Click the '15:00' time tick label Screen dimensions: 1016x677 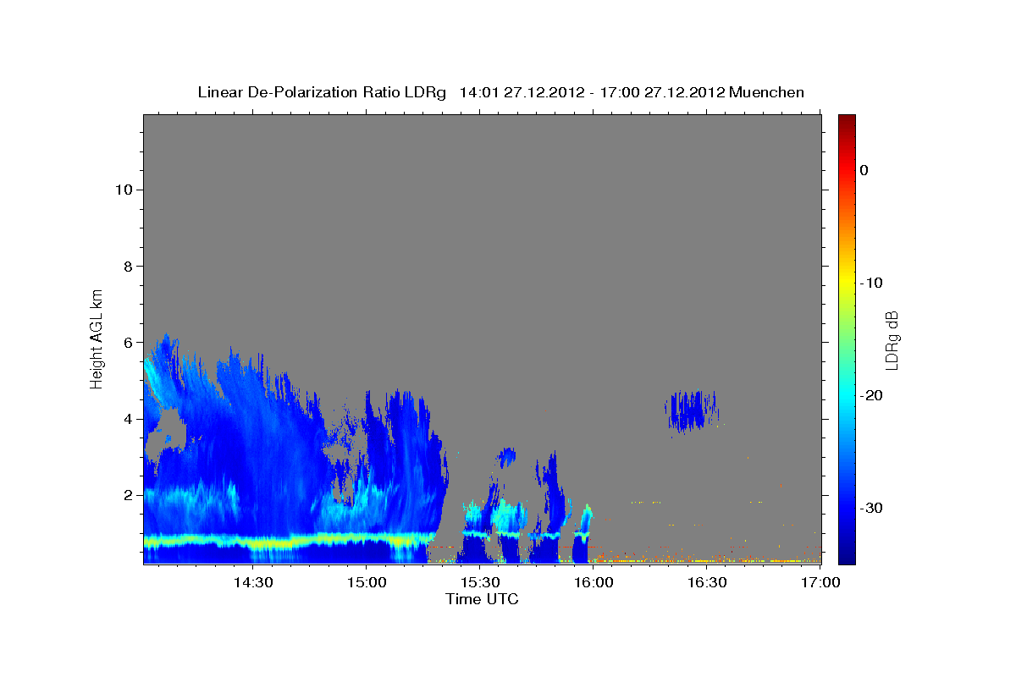(367, 582)
